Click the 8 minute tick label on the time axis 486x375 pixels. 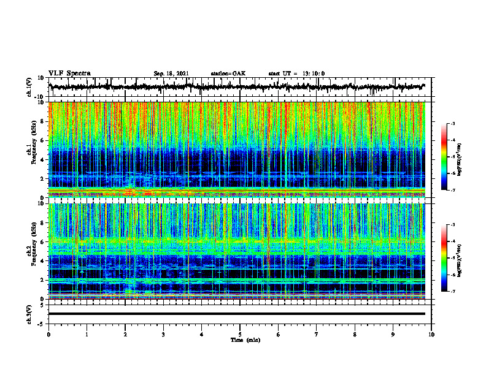[355, 335]
